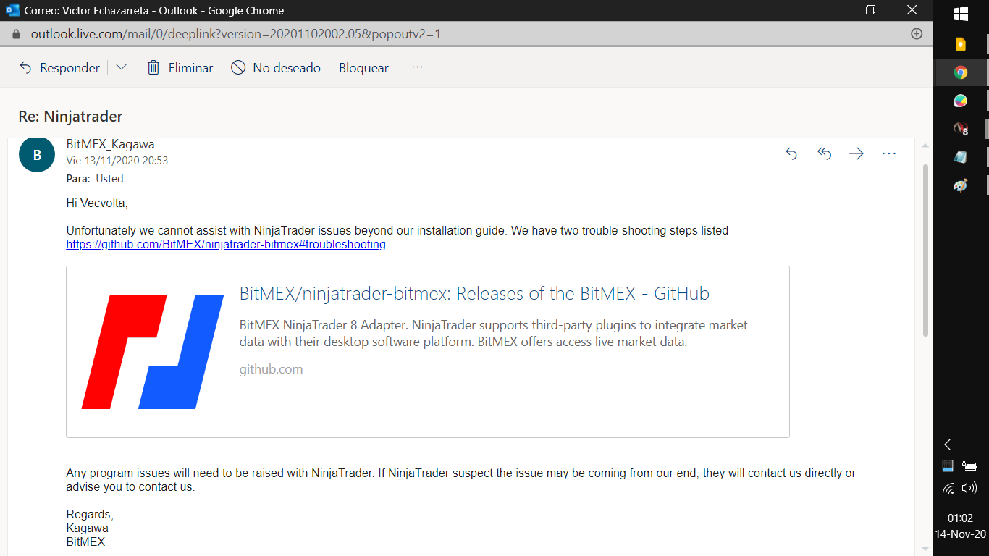Screen dimensions: 989x556
Task: Open NinjaTrader 8 from the taskbar
Action: tap(961, 129)
